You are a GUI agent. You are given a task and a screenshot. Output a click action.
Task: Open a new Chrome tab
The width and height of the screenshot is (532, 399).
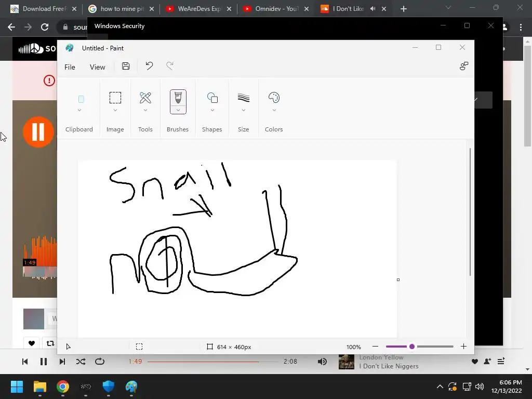pos(403,9)
